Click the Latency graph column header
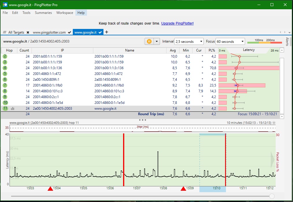The height and width of the screenshot is (202, 293). tap(249, 50)
